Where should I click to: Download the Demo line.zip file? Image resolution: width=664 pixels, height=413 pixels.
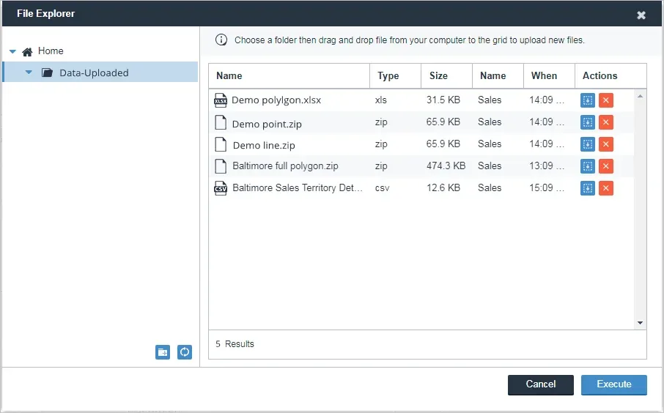(x=587, y=144)
